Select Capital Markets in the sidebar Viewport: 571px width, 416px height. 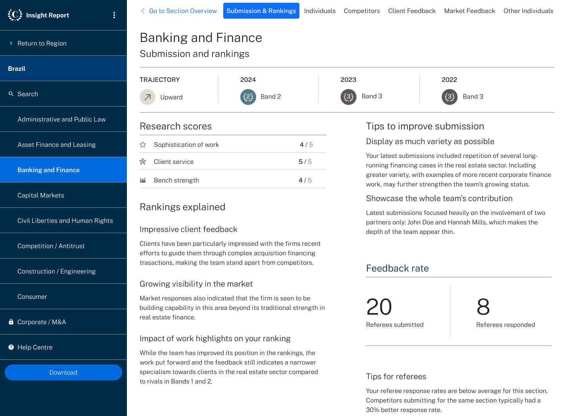(41, 195)
